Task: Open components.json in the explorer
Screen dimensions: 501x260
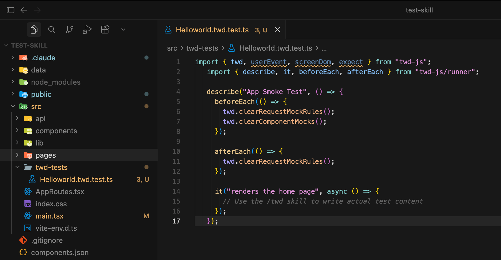Action: [x=60, y=252]
